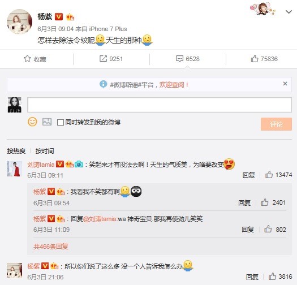The height and width of the screenshot is (285, 297).
Task: Open the chevron dropdown at post top right
Action: (289, 12)
